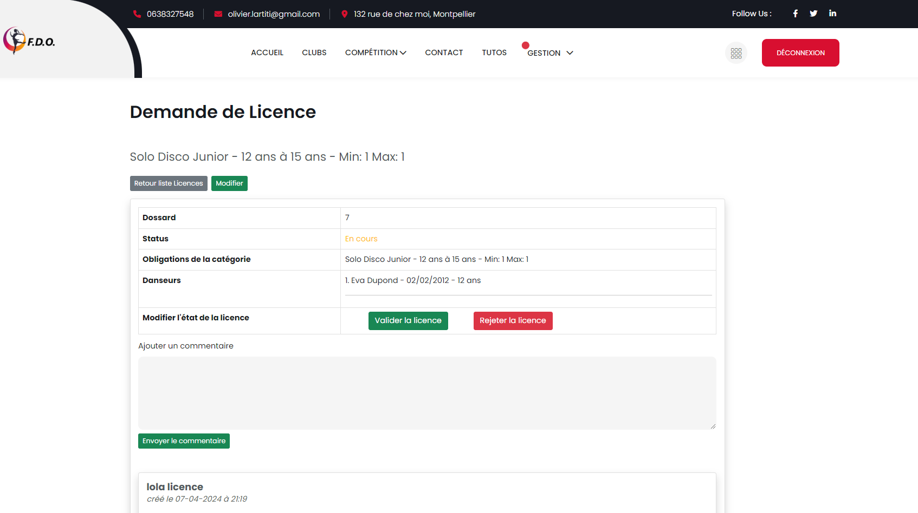This screenshot has width=918, height=513.
Task: Open the Twitter social link
Action: click(813, 14)
